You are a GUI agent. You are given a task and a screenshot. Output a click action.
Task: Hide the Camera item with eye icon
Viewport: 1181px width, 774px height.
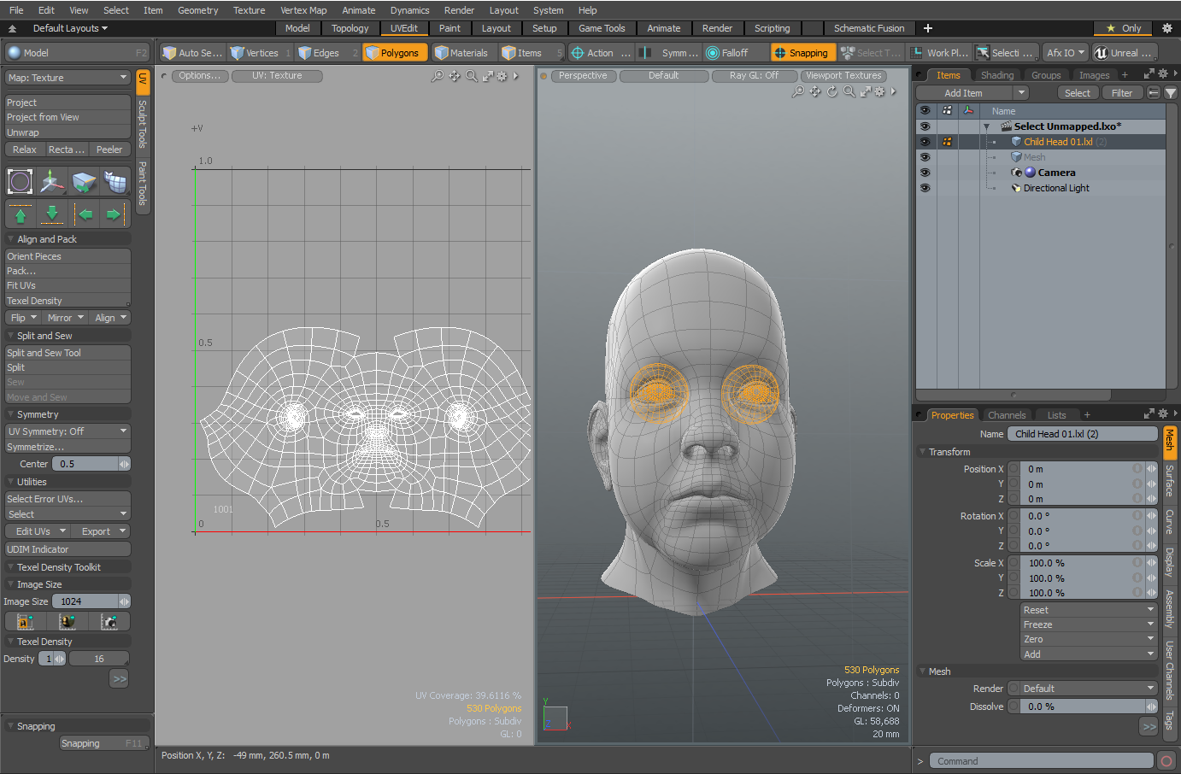pos(925,173)
